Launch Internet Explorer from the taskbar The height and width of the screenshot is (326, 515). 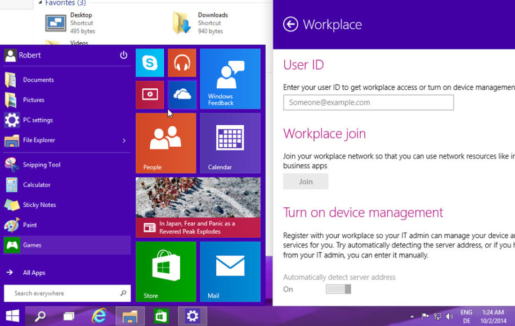pyautogui.click(x=98, y=316)
